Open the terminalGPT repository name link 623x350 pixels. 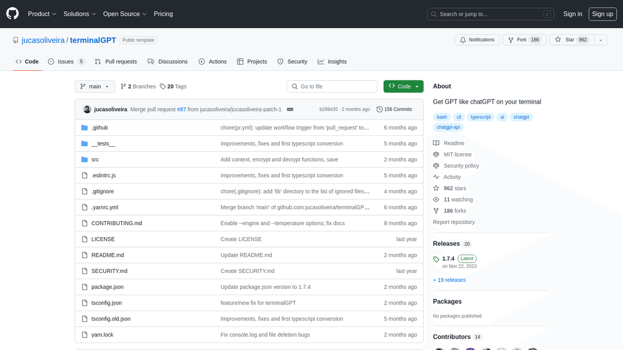tap(93, 40)
